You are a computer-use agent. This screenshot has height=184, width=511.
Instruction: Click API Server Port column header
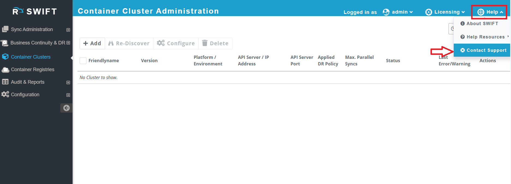(x=302, y=61)
